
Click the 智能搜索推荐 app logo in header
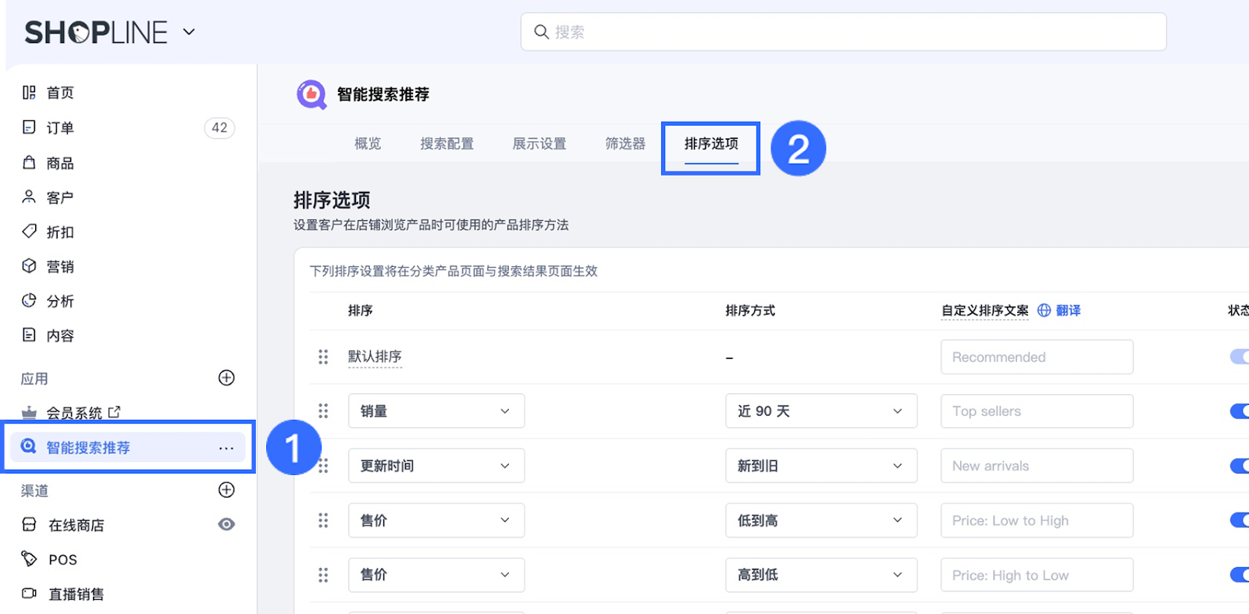pyautogui.click(x=311, y=94)
